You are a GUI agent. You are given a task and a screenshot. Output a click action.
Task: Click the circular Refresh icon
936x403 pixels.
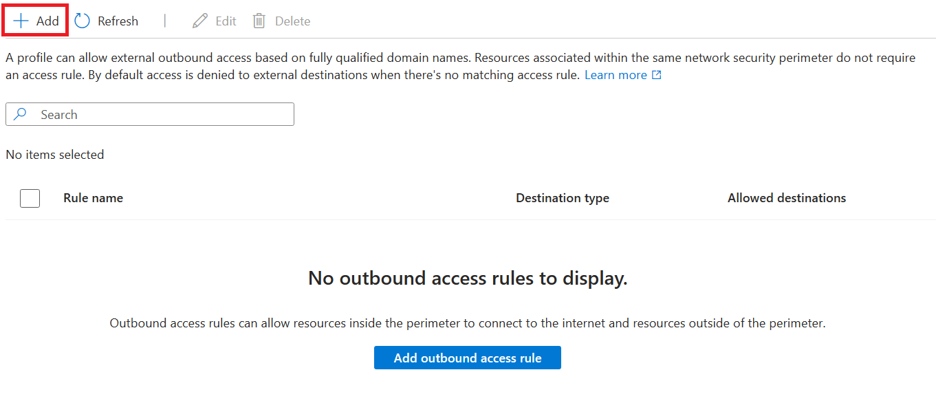pyautogui.click(x=82, y=20)
